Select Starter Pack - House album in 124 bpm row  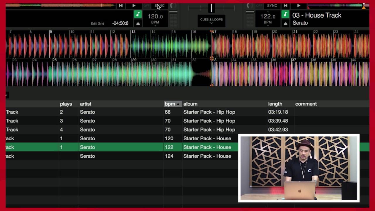coord(207,156)
